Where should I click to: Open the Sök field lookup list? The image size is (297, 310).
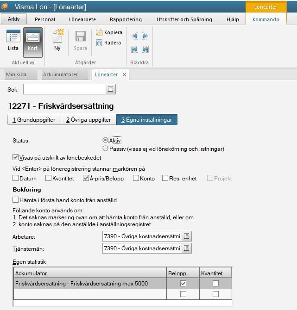tap(111, 89)
